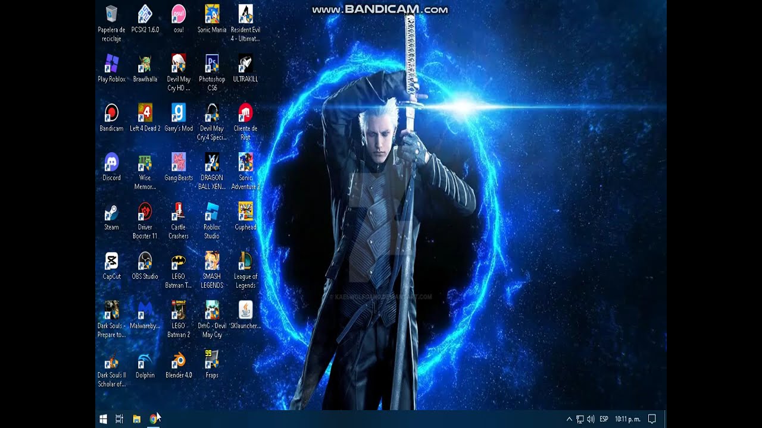Open the volume control in the tray
This screenshot has height=428, width=762.
pos(591,419)
